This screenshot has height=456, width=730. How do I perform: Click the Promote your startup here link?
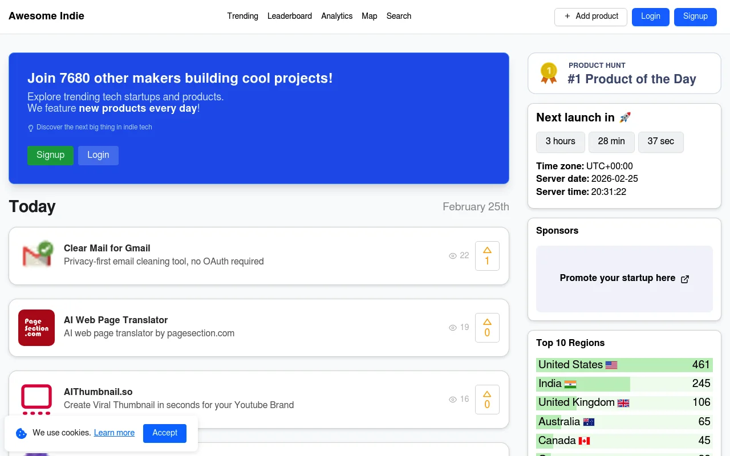(618, 278)
